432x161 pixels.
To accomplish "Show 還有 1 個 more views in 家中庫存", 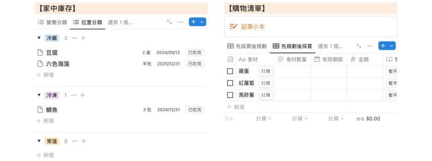I will click(x=120, y=22).
